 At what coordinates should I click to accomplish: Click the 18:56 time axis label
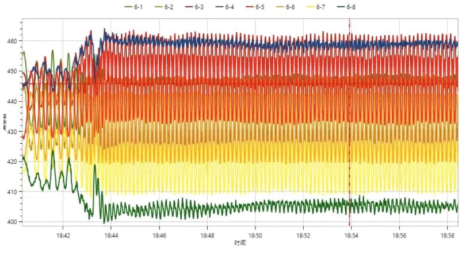point(399,236)
